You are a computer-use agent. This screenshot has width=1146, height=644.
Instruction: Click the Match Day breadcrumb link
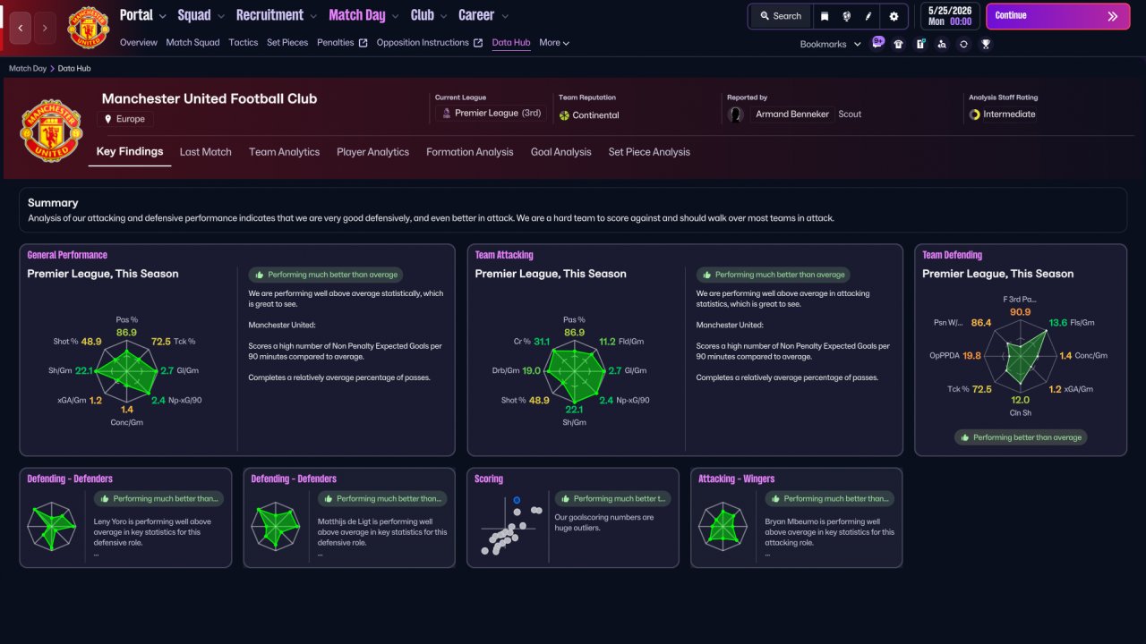click(28, 68)
